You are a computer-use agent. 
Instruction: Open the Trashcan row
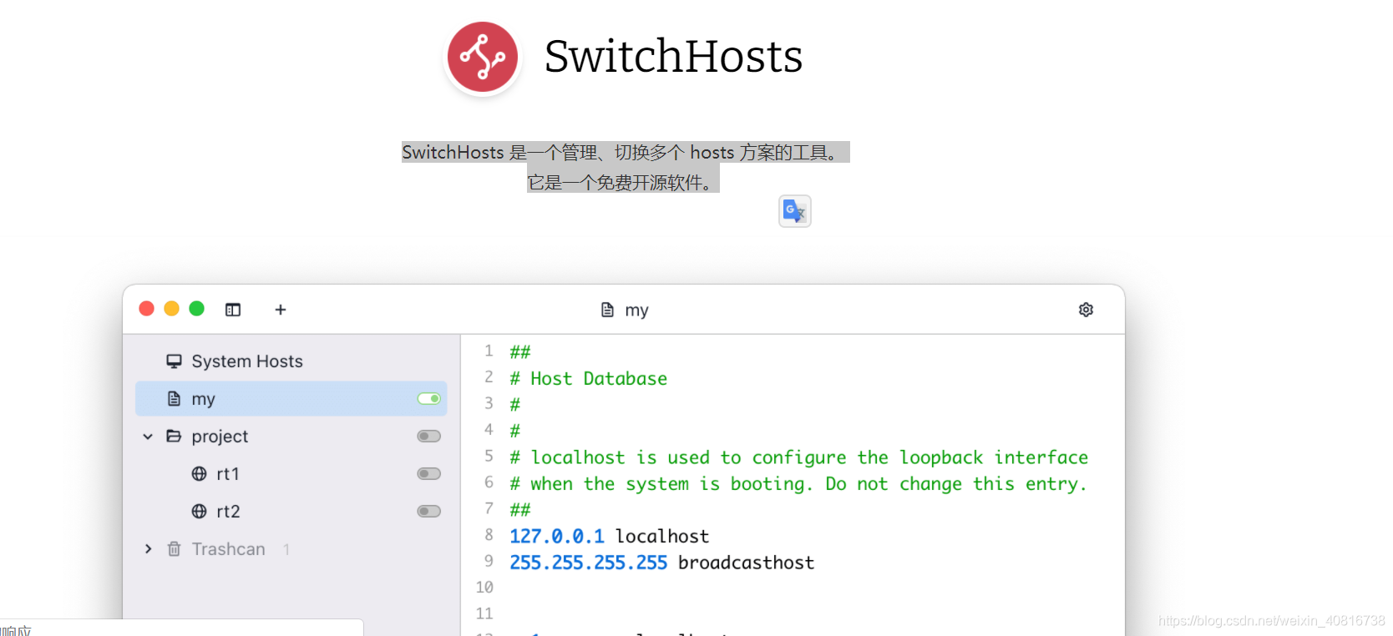click(291, 549)
